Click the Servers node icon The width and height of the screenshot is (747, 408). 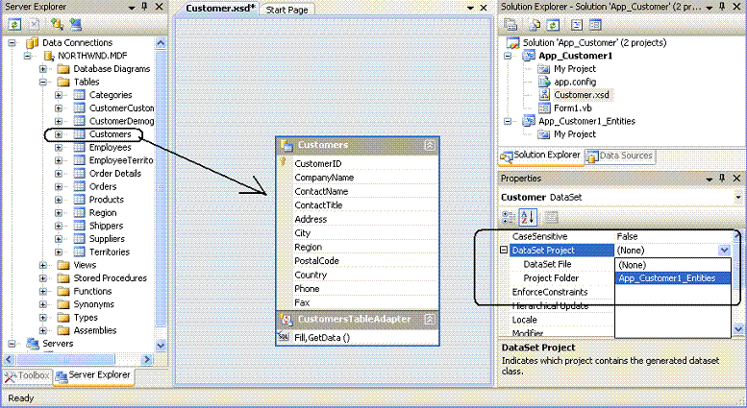(33, 344)
